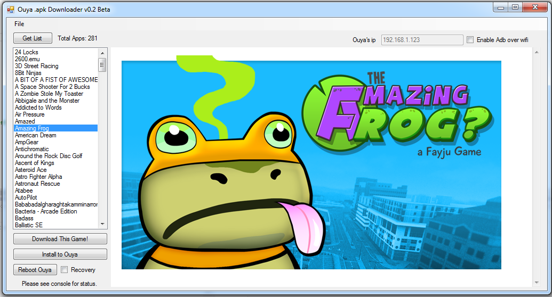Screen dimensions: 552x297
Task: Select Asteroid Ace entry
Action: [55, 170]
